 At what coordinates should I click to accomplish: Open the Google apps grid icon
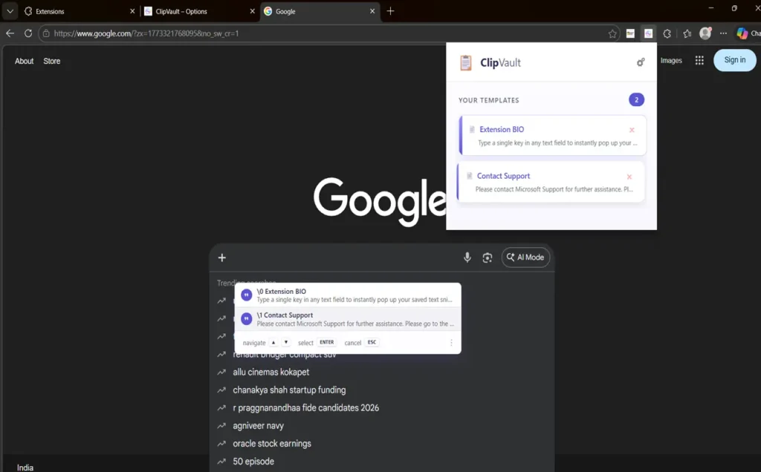coord(699,60)
